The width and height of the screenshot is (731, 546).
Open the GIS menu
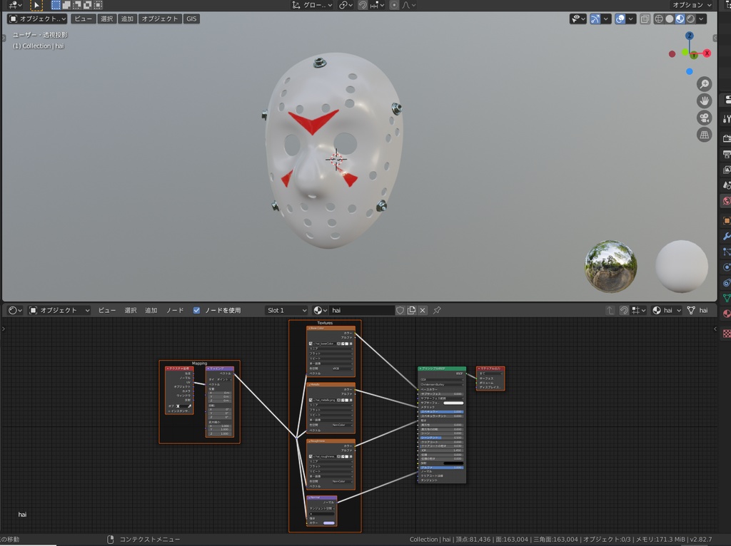click(191, 19)
